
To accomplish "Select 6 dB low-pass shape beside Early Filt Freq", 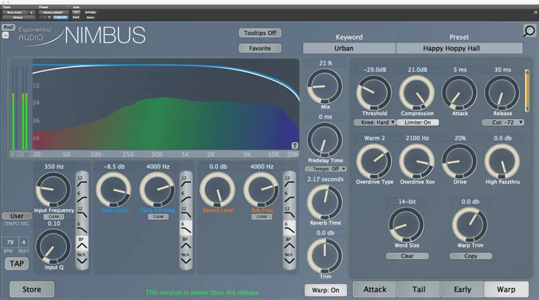I will (x=186, y=228).
